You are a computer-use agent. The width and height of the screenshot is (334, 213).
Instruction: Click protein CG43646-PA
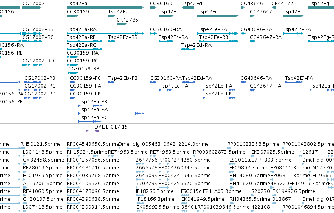coord(256,78)
